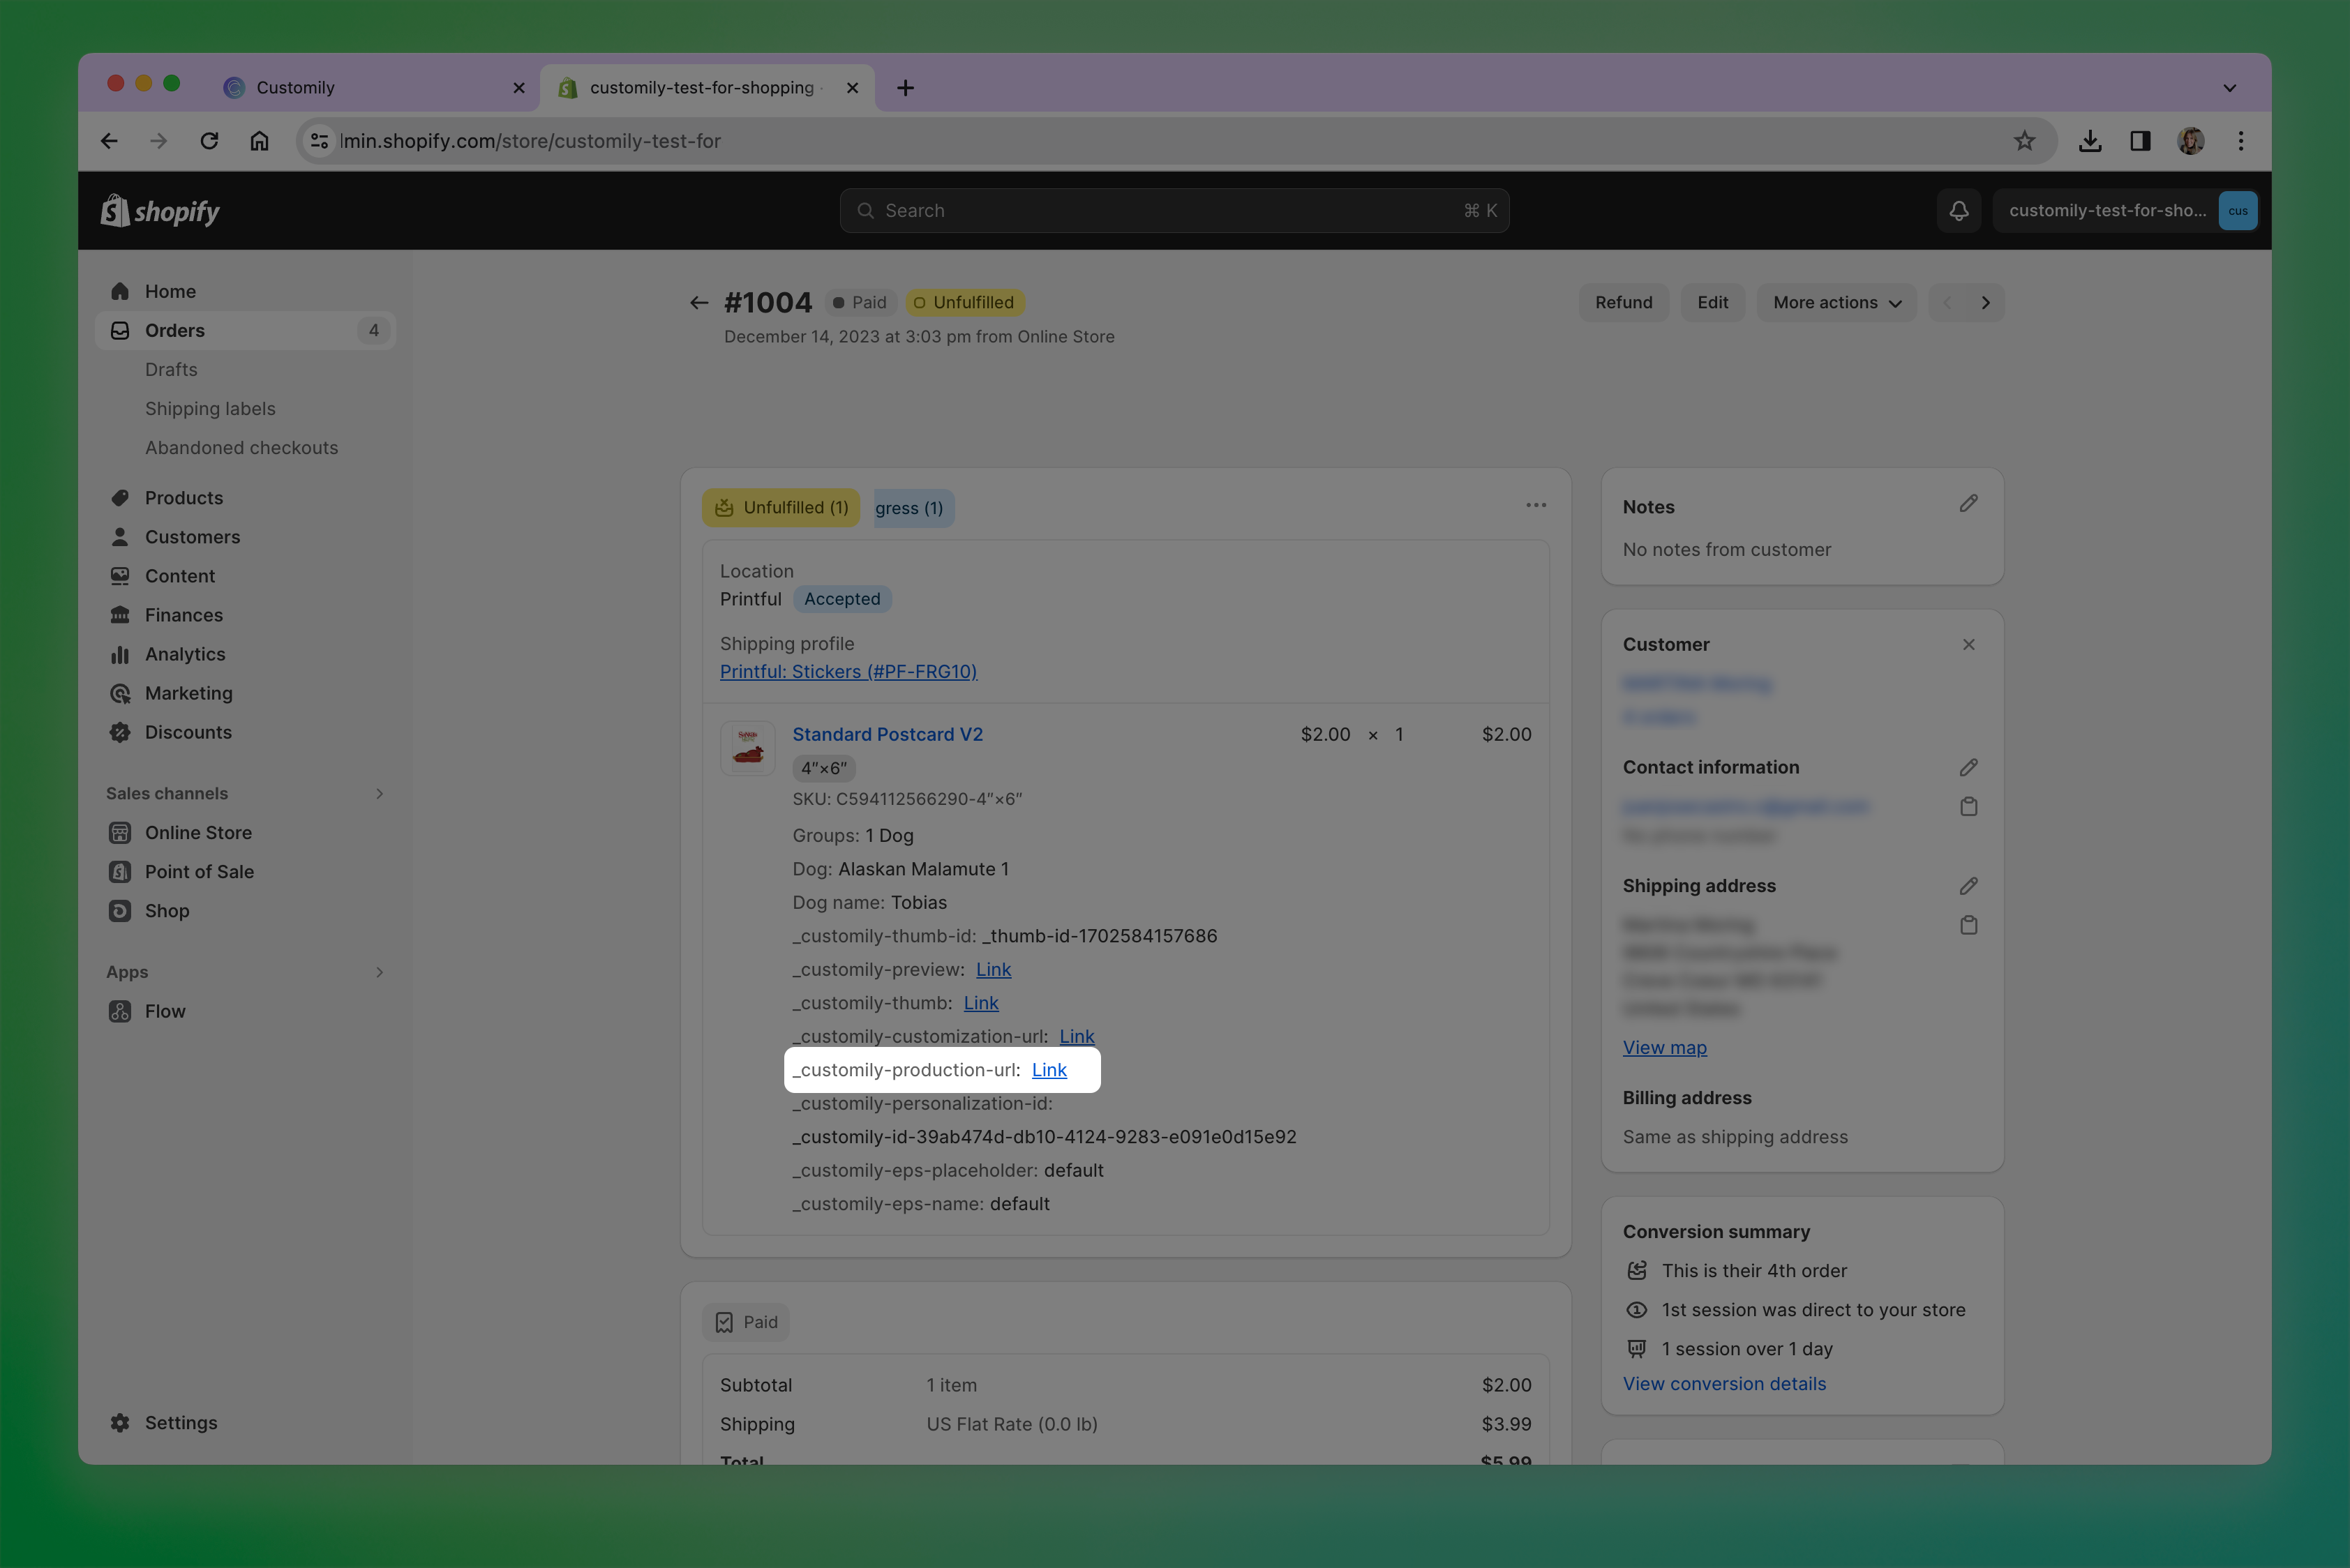This screenshot has width=2350, height=1568.
Task: Copy customer email with the clipboard icon
Action: 1968,807
